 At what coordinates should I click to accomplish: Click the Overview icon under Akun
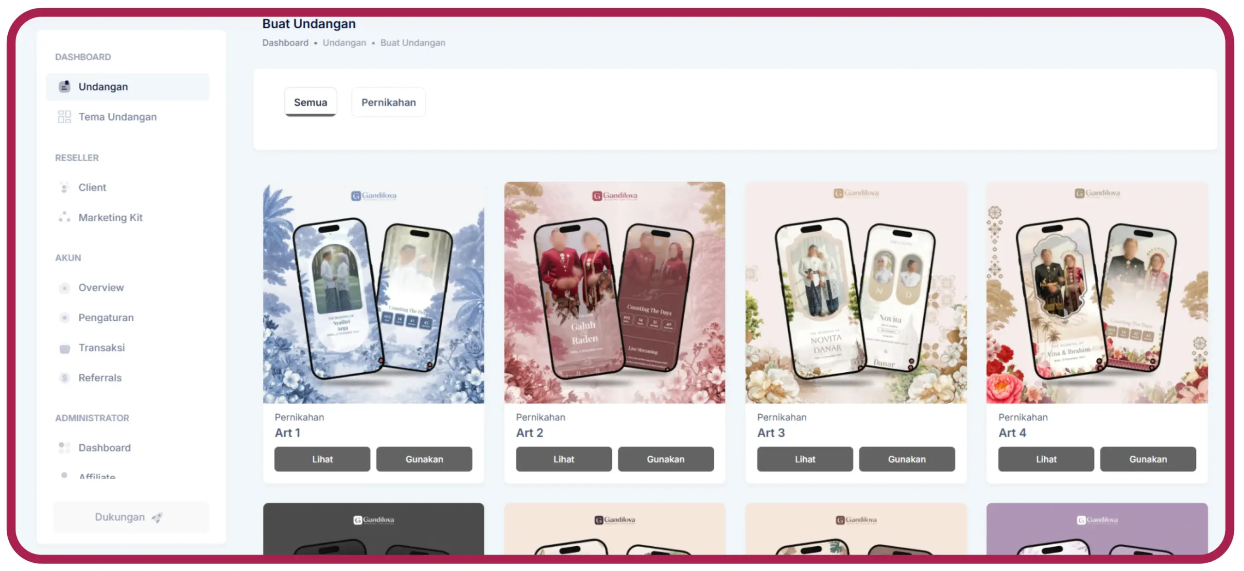pyautogui.click(x=64, y=288)
